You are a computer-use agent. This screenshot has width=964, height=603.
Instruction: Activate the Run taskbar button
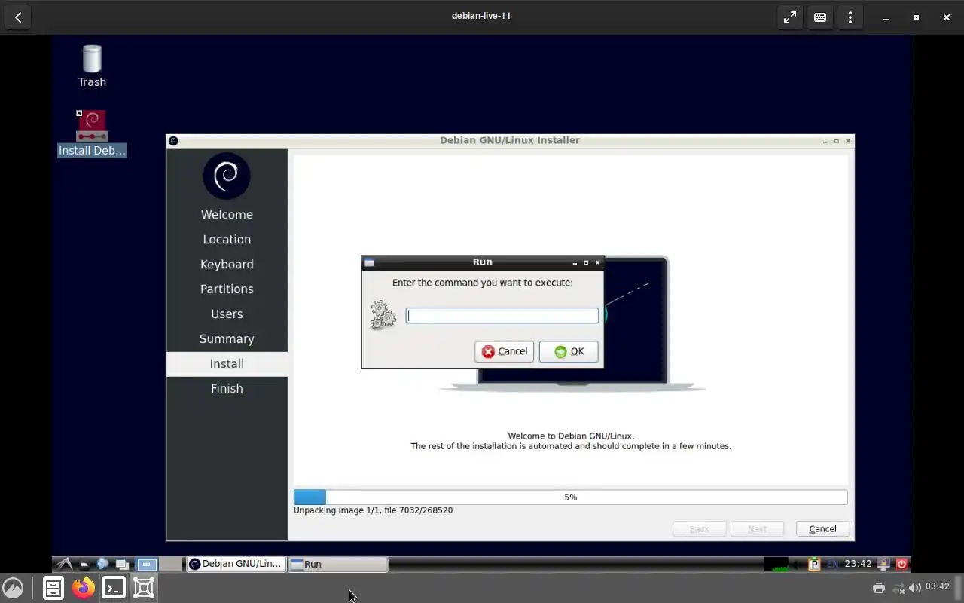point(338,564)
